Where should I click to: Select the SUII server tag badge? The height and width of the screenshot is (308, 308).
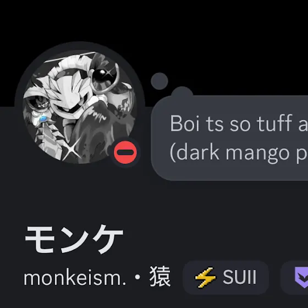click(x=226, y=277)
